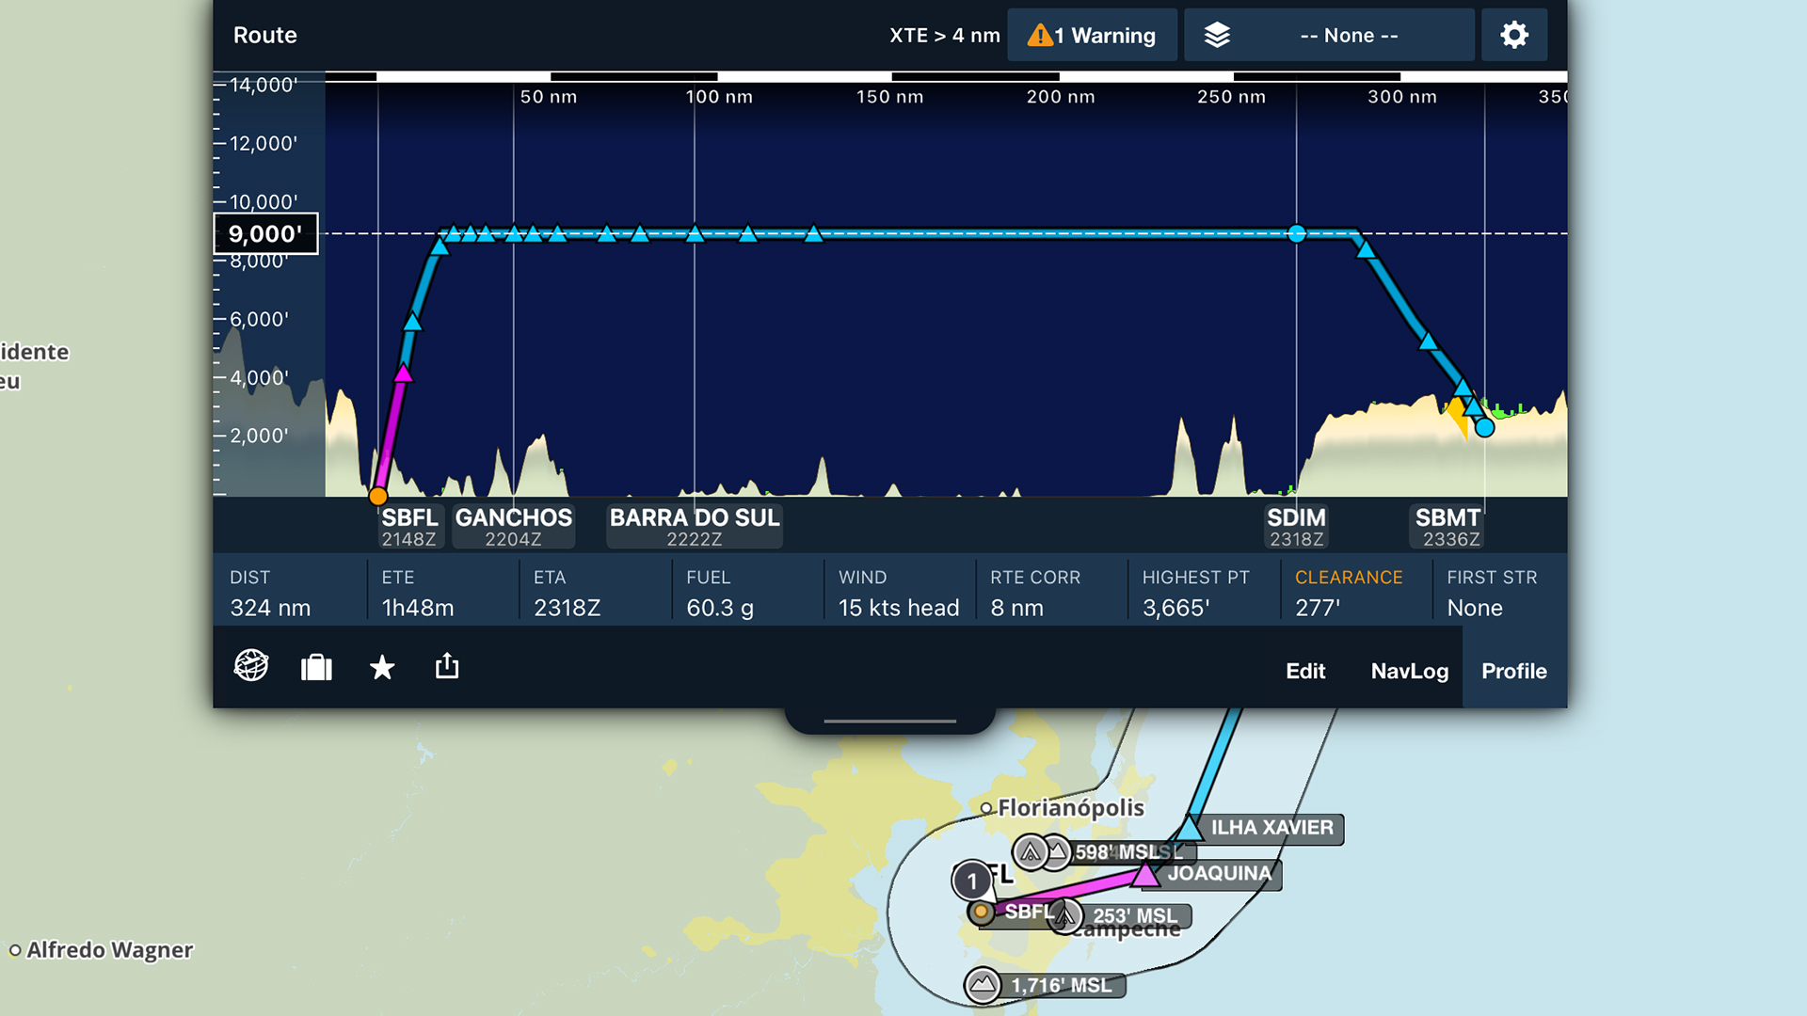Open the XTE > 4 nm corridor setting
Viewport: 1807px width, 1016px height.
[944, 36]
